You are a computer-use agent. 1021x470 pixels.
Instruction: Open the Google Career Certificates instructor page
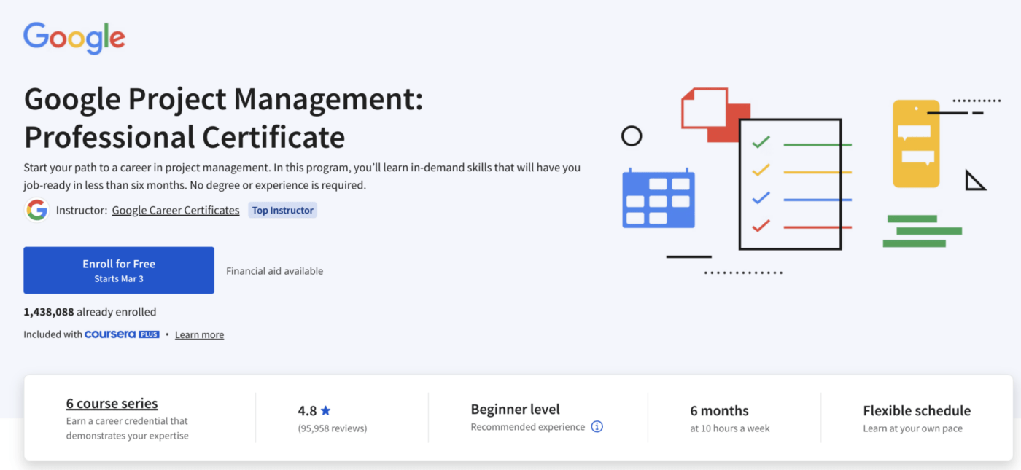point(175,210)
